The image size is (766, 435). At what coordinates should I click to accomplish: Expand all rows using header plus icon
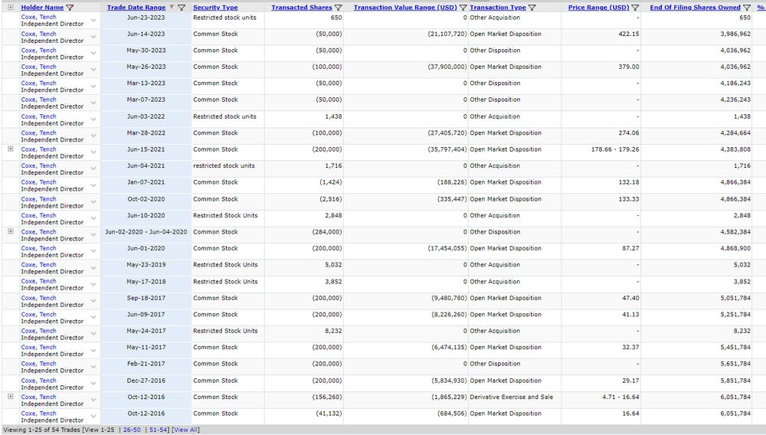click(10, 8)
